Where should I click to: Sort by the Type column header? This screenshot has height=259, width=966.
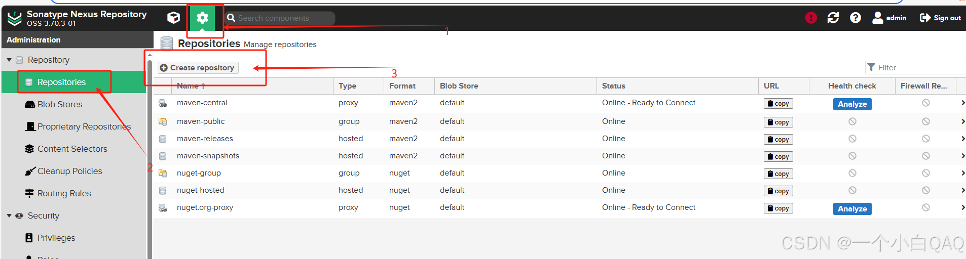coord(358,86)
